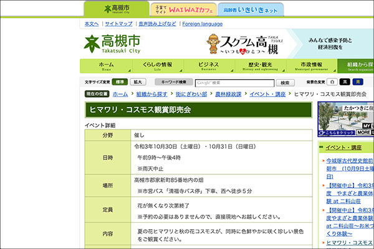Click the ※雨天中止 note
Viewport: 374px width, 249px height.
point(150,169)
